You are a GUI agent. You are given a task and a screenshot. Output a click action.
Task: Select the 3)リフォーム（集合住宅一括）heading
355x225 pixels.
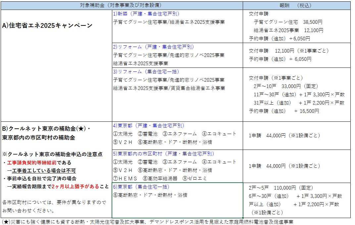[146, 71]
